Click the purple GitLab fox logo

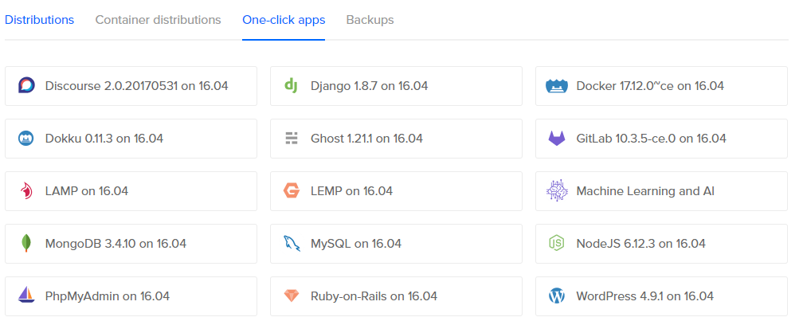557,139
